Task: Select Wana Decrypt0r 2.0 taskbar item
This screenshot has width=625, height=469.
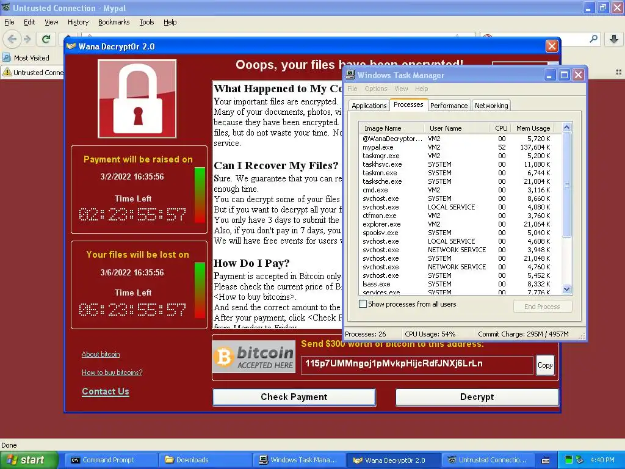Action: [392, 460]
